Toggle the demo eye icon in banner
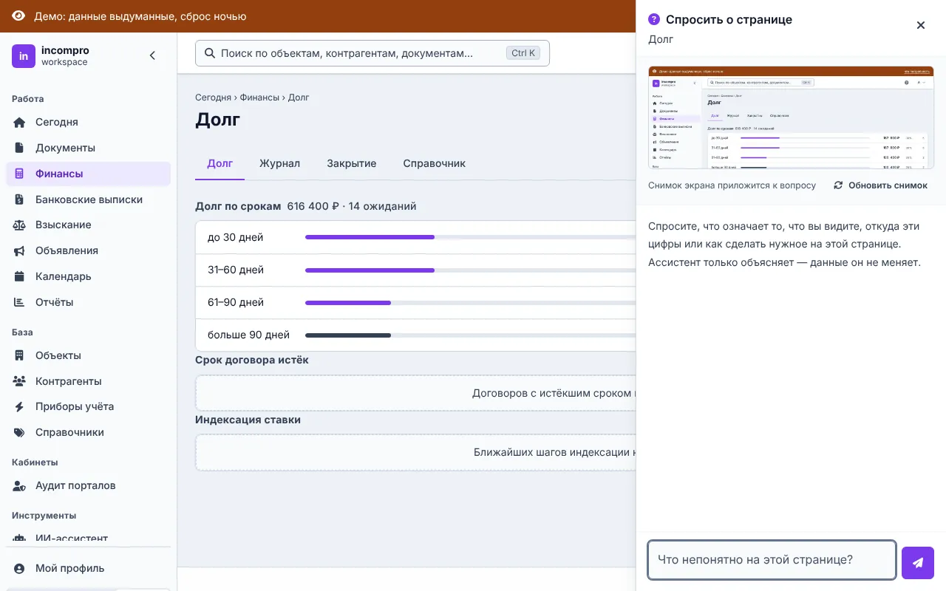This screenshot has width=946, height=591. click(18, 16)
